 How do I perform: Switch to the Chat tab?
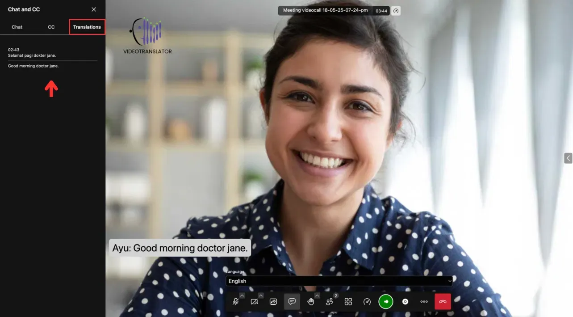click(17, 27)
